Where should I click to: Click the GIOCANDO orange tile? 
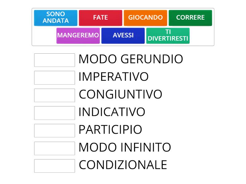[x=145, y=18]
